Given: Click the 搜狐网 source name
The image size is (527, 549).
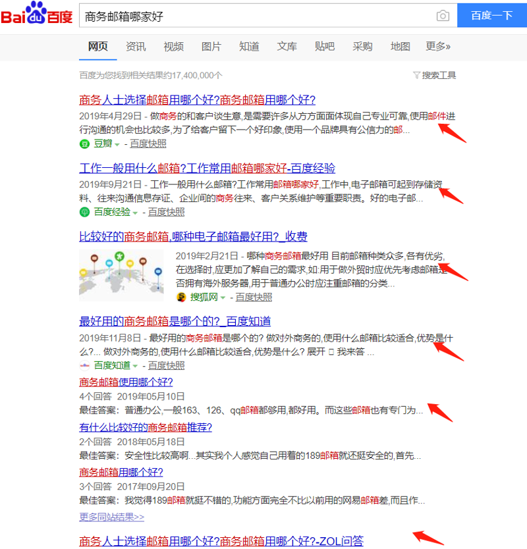Looking at the screenshot, I should click(x=204, y=298).
